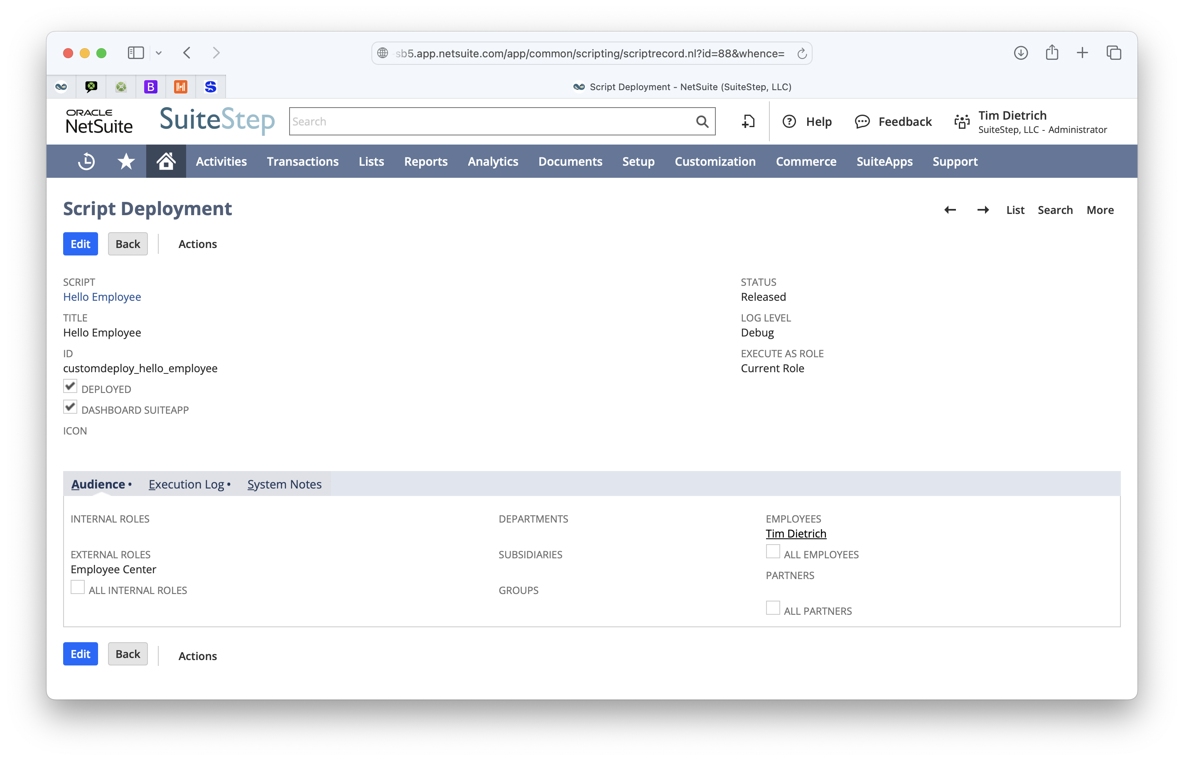Toggle the Dashboard SuiteApp checkbox
This screenshot has height=761, width=1184.
pos(70,407)
